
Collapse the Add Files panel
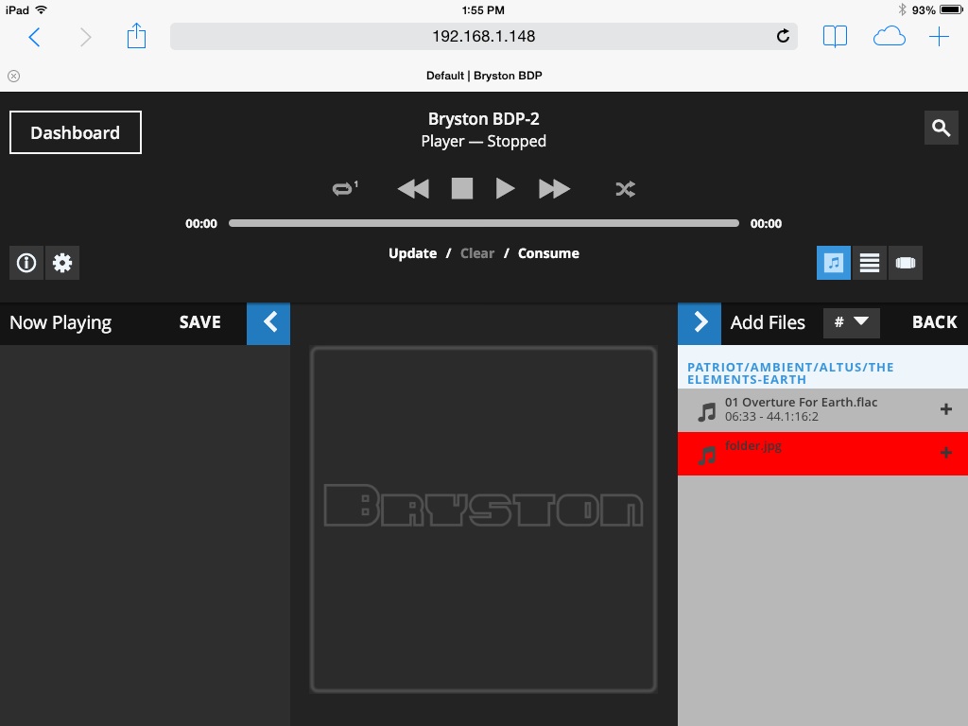700,323
